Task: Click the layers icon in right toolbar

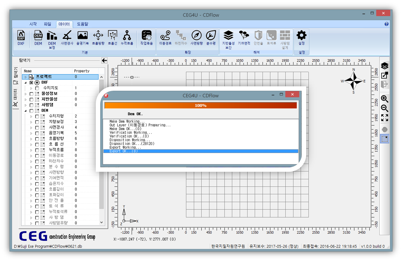Action: point(384,66)
